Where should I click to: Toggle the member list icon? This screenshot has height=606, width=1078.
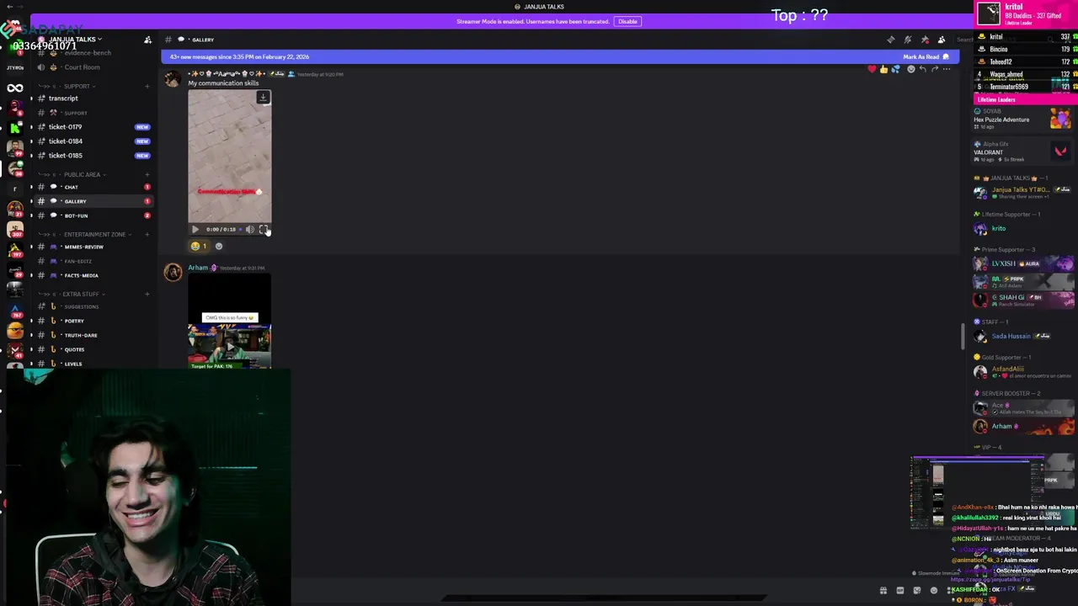point(942,40)
